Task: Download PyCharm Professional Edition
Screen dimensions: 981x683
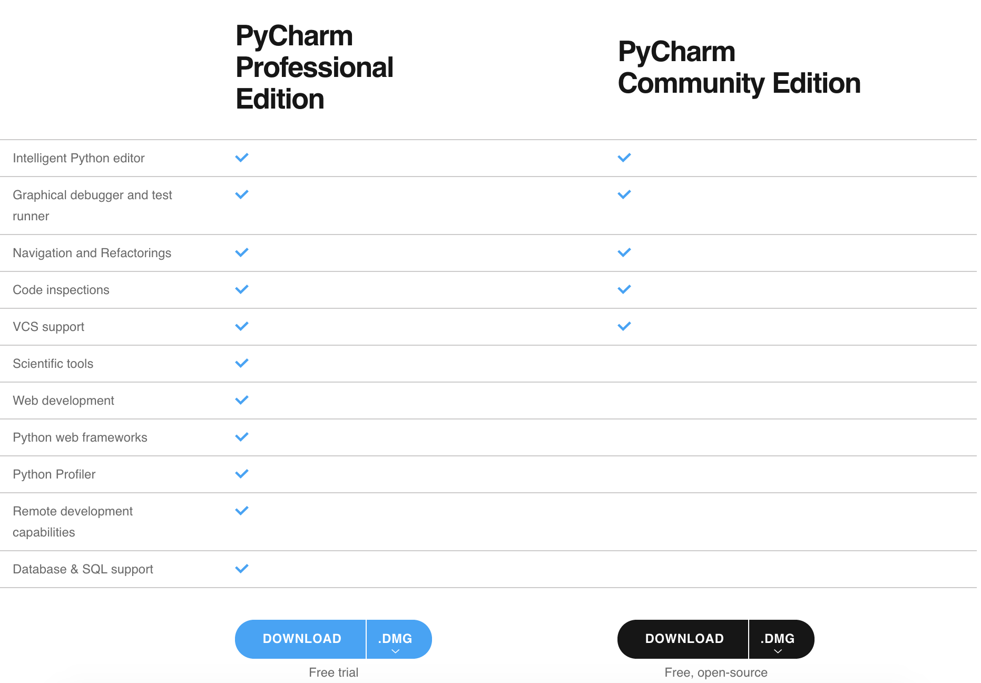Action: (300, 639)
